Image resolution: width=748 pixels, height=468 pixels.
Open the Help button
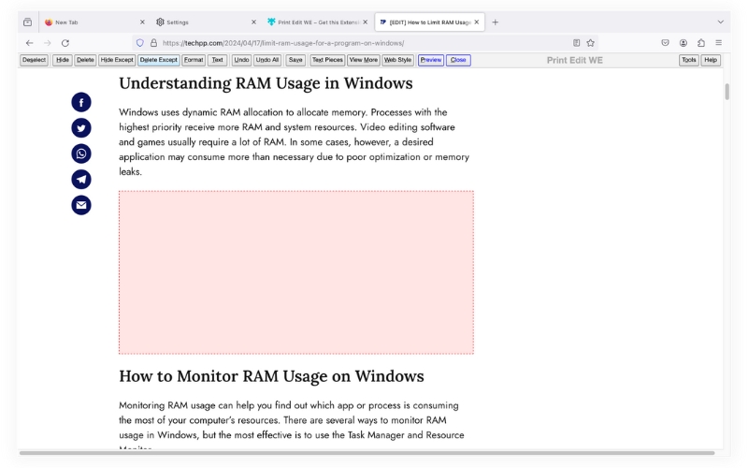coord(711,60)
